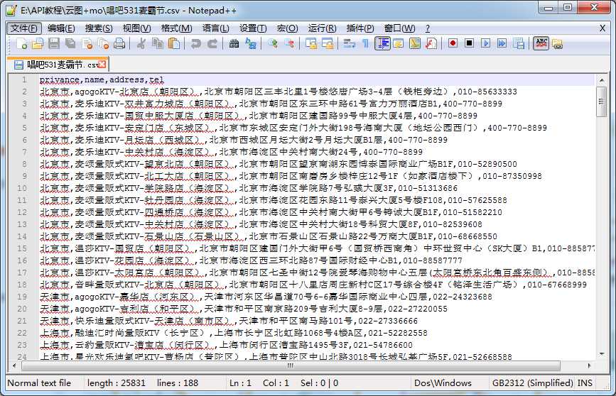Toggle ABC spell check icon
The width and height of the screenshot is (616, 396).
coord(541,43)
